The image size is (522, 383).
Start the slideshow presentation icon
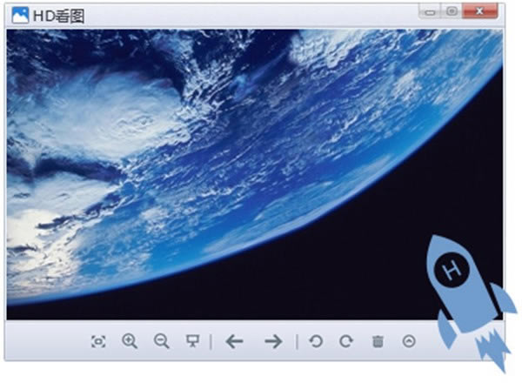point(193,341)
